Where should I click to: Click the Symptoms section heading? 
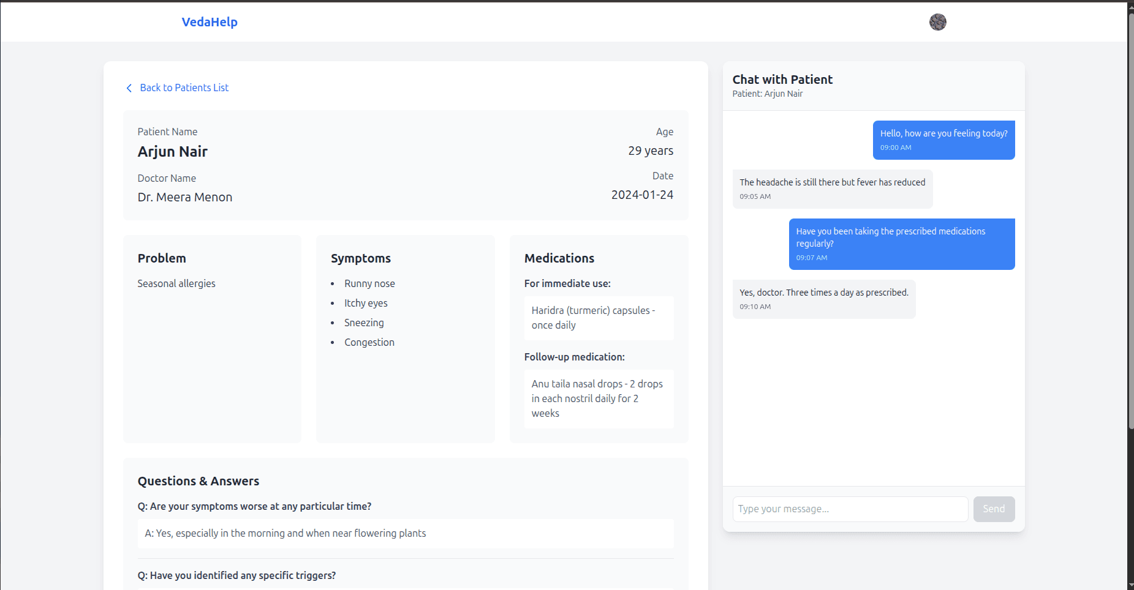tap(361, 258)
